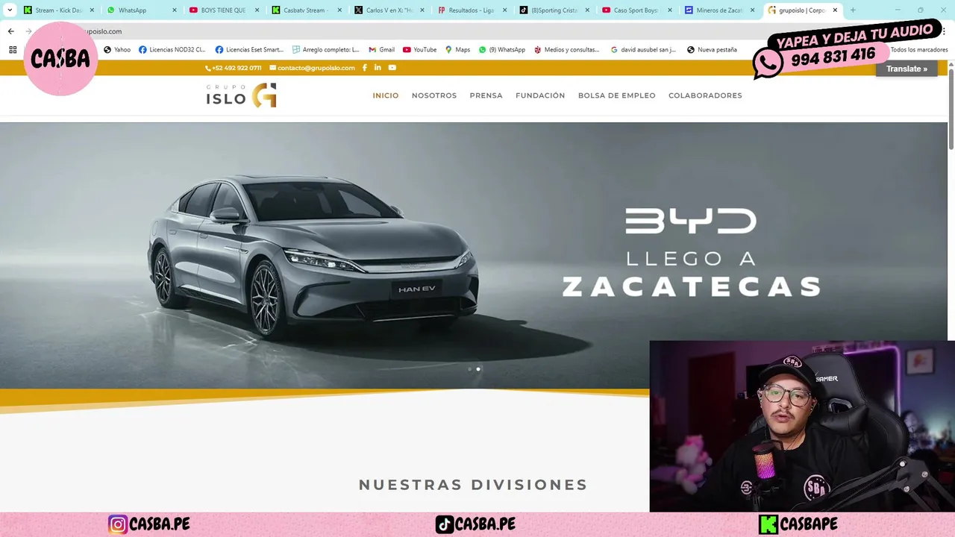
Task: Open the tab search chevron dropdown
Action: (x=10, y=10)
